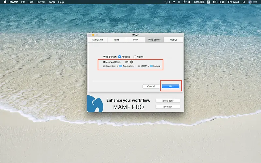Click the MAMP path text
The height and width of the screenshot is (163, 261).
[144, 66]
